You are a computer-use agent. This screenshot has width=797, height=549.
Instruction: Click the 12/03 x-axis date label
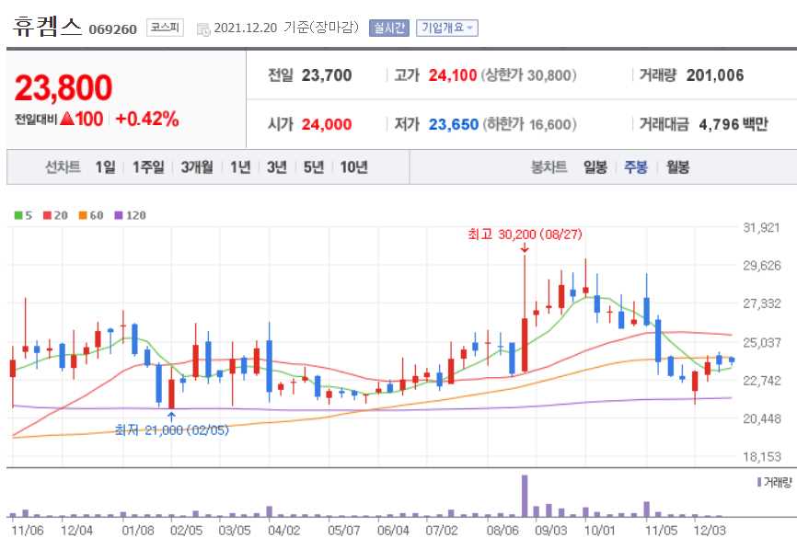click(710, 531)
